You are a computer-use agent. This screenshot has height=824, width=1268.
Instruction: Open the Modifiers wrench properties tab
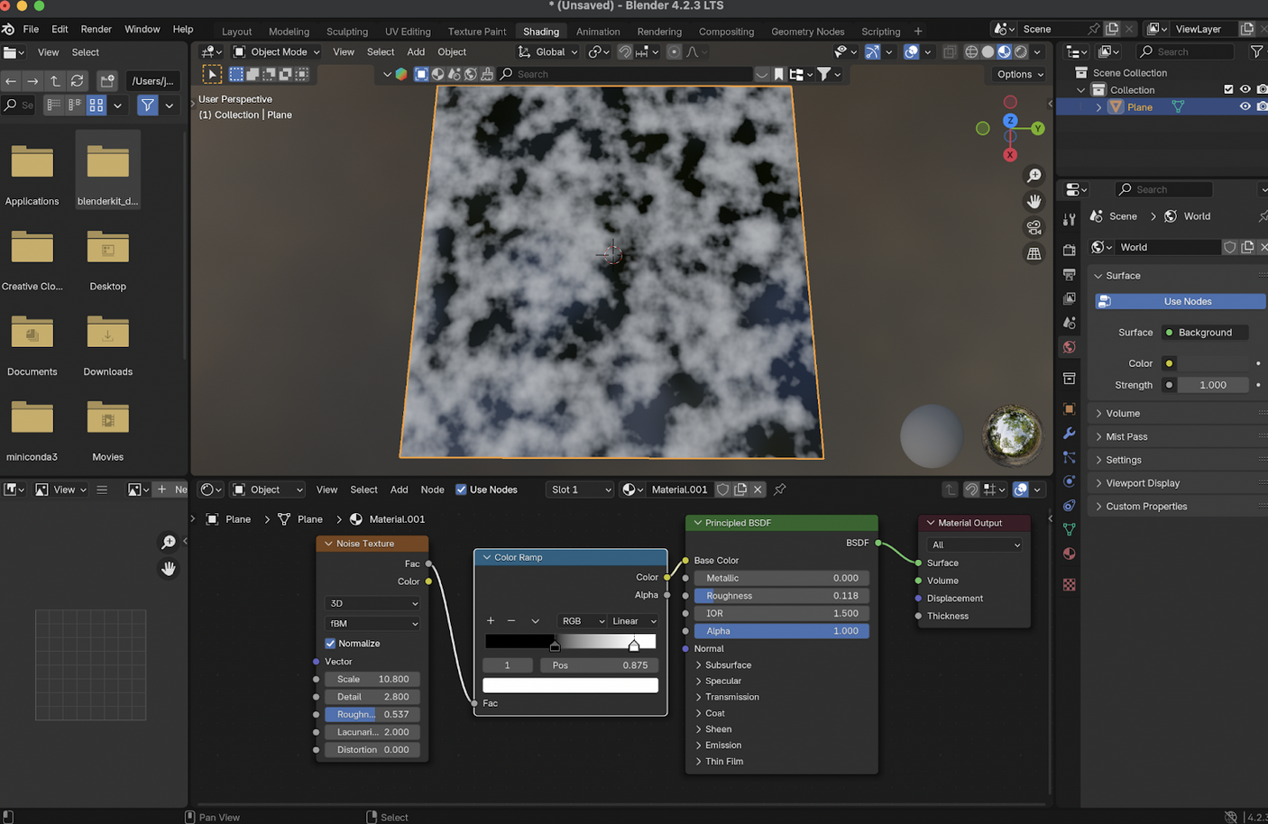1070,434
